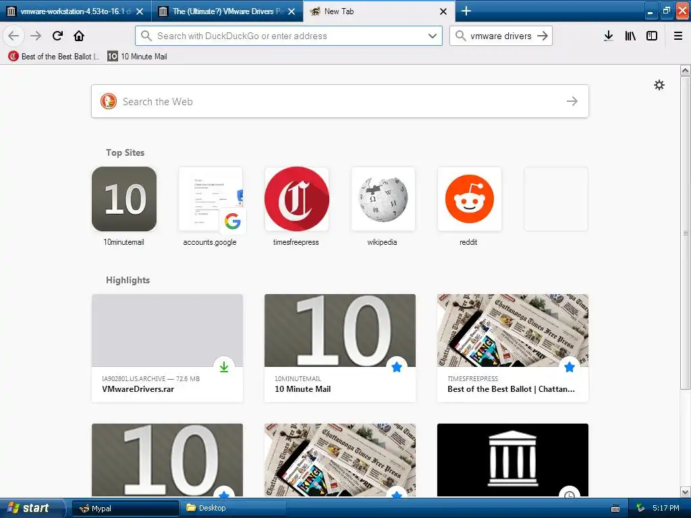Click the scrollbar down arrow

(x=686, y=492)
